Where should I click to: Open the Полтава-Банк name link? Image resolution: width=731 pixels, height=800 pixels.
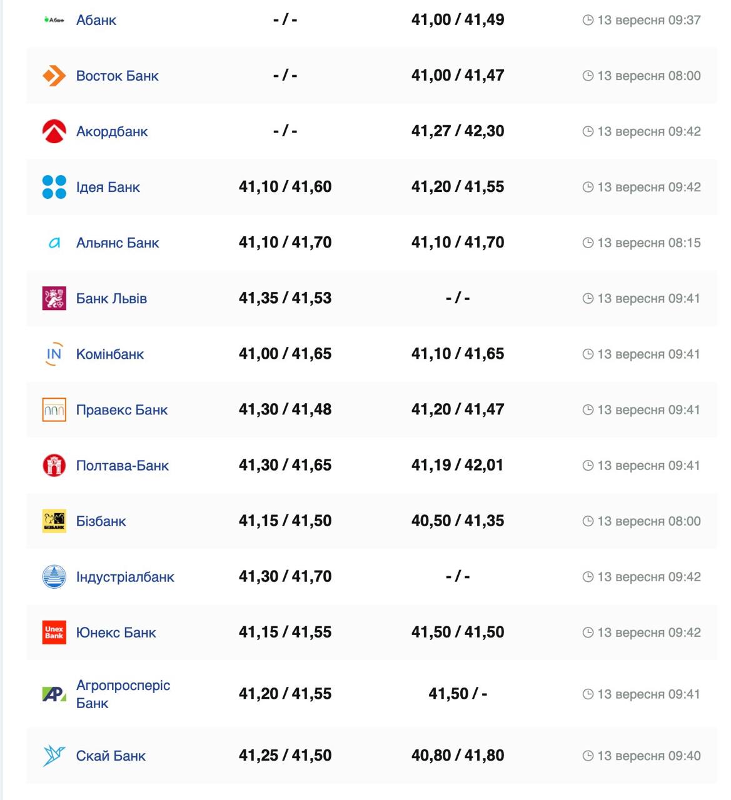[x=122, y=466]
